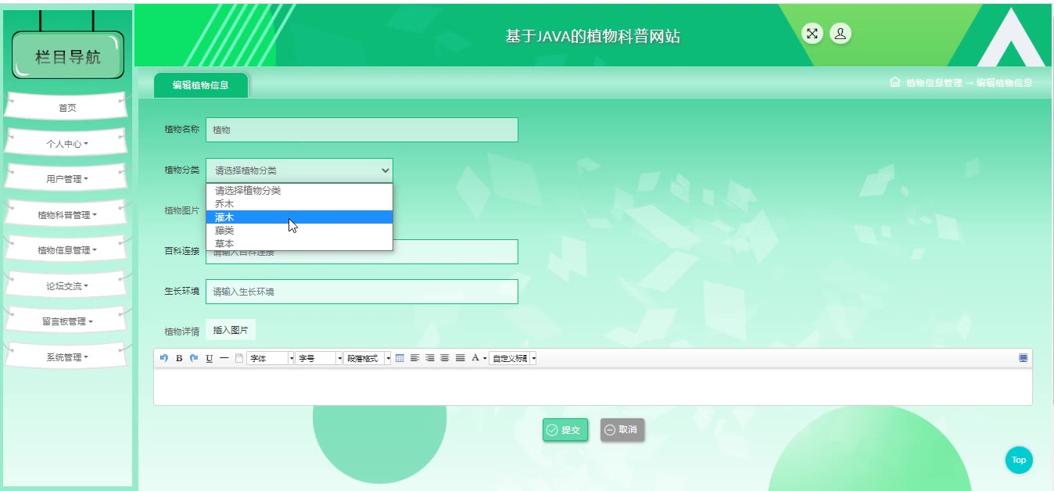Viewport: 1054px width, 491px height.
Task: Select 草本 from the category list
Action: [x=299, y=243]
